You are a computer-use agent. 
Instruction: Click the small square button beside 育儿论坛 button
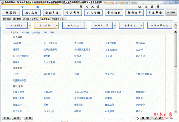point(86,25)
